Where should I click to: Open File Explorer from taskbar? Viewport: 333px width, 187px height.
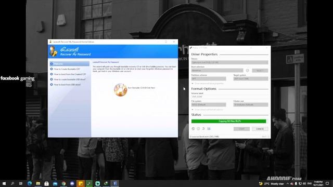[x=38, y=183]
